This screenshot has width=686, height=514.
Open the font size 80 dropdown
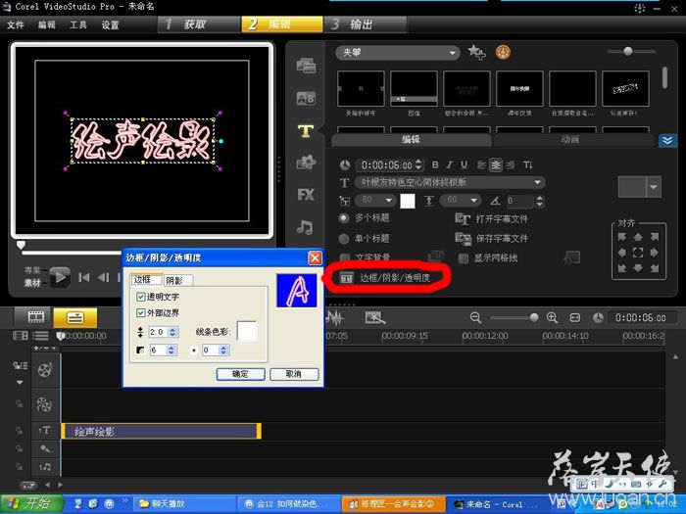coord(376,200)
